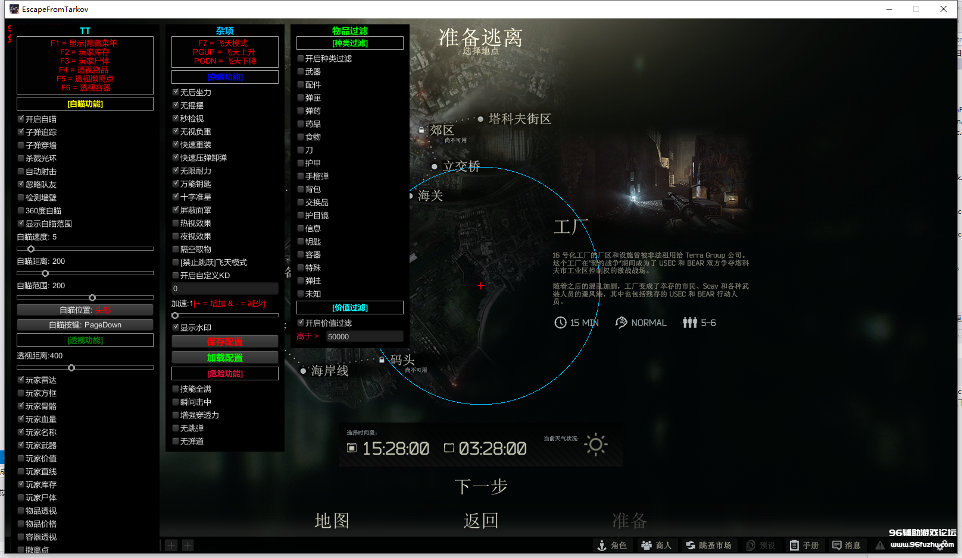
Task: Toggle 显示水印 checkbox
Action: coord(176,327)
